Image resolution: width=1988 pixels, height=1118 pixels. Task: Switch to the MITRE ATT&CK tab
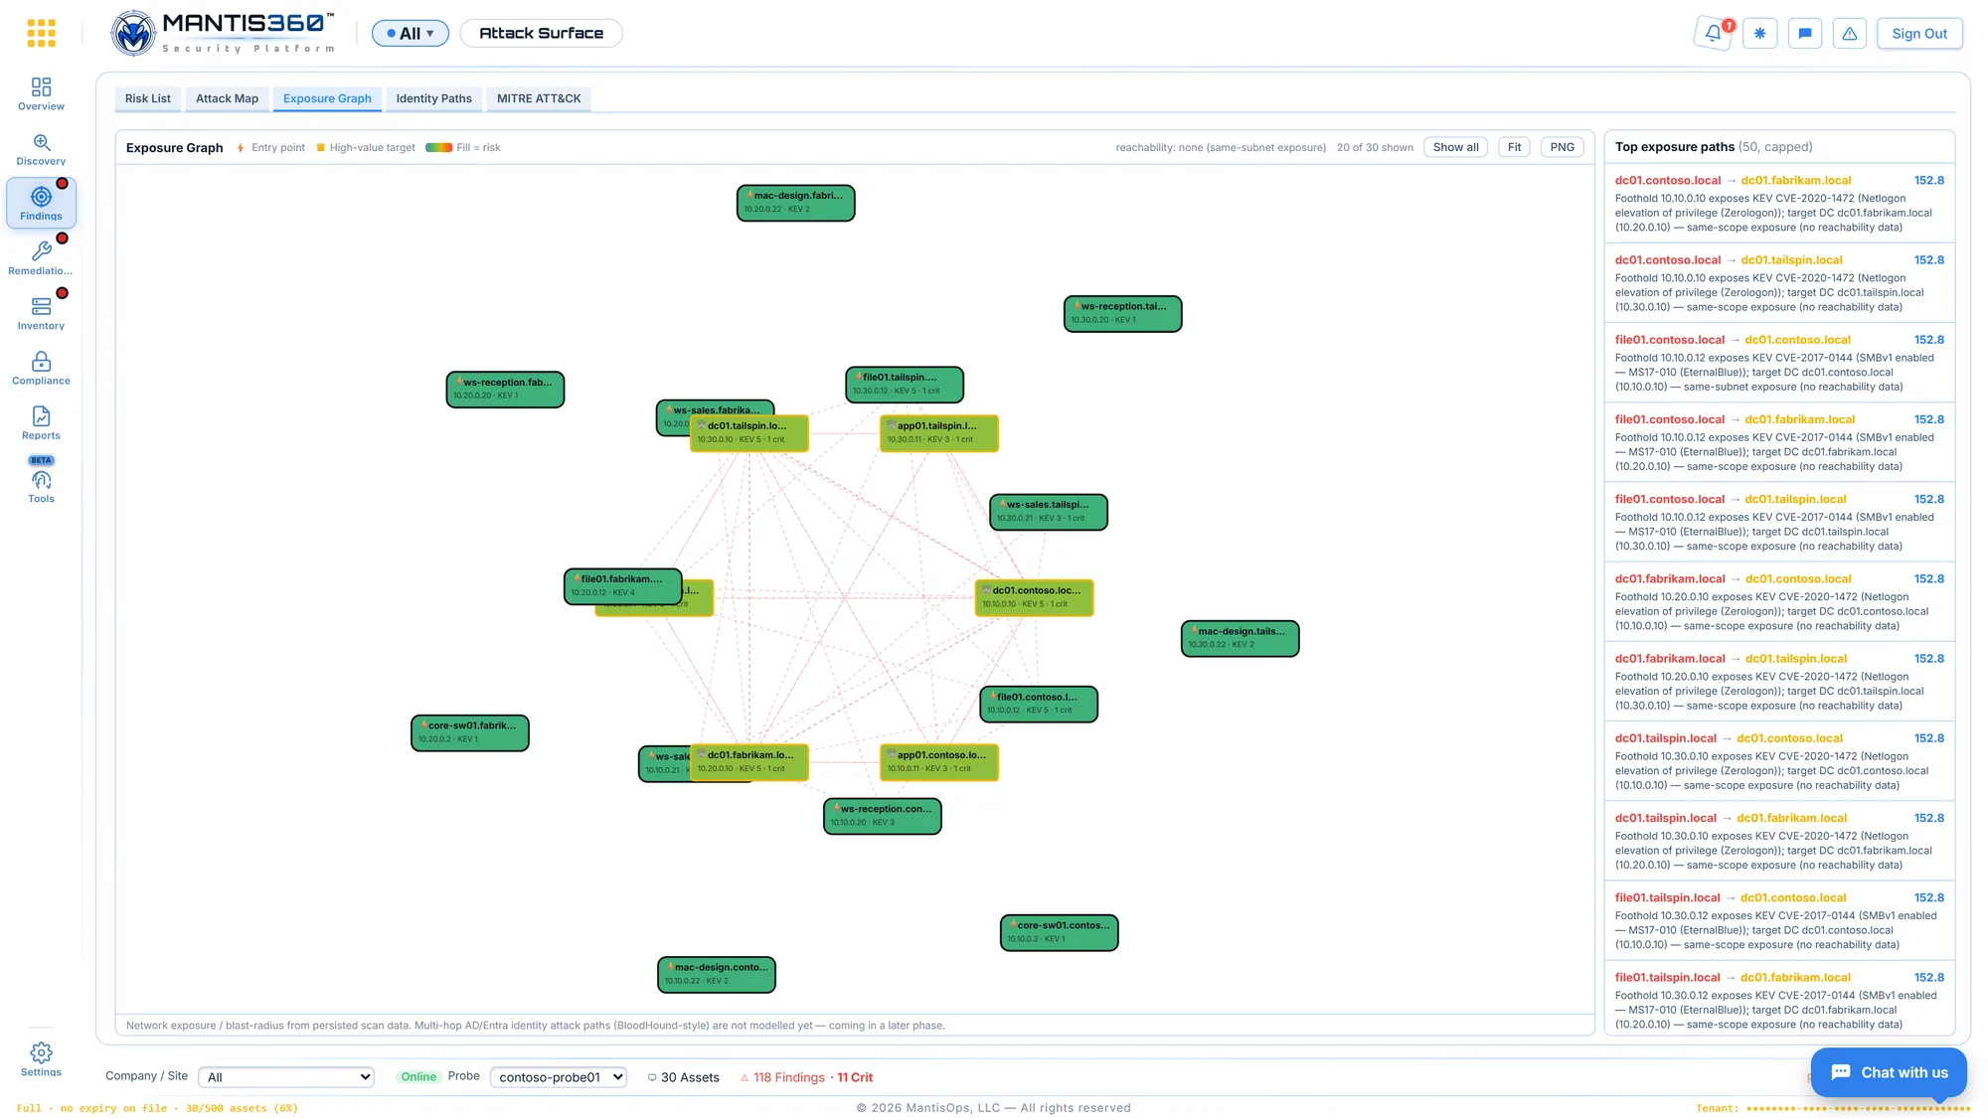coord(539,98)
